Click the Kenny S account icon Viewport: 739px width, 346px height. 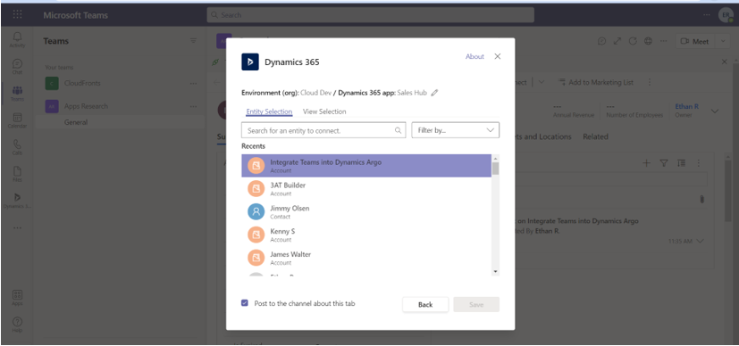(256, 235)
